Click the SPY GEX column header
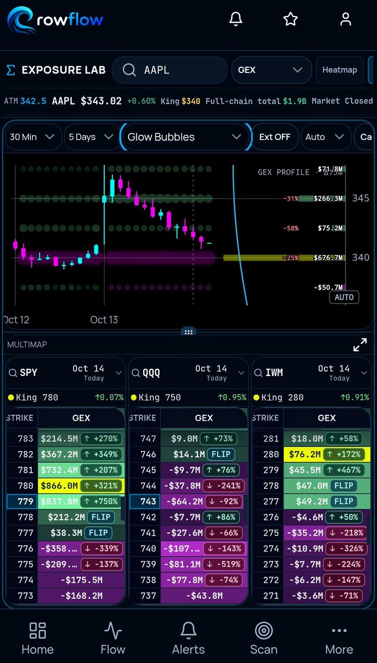 click(x=81, y=417)
